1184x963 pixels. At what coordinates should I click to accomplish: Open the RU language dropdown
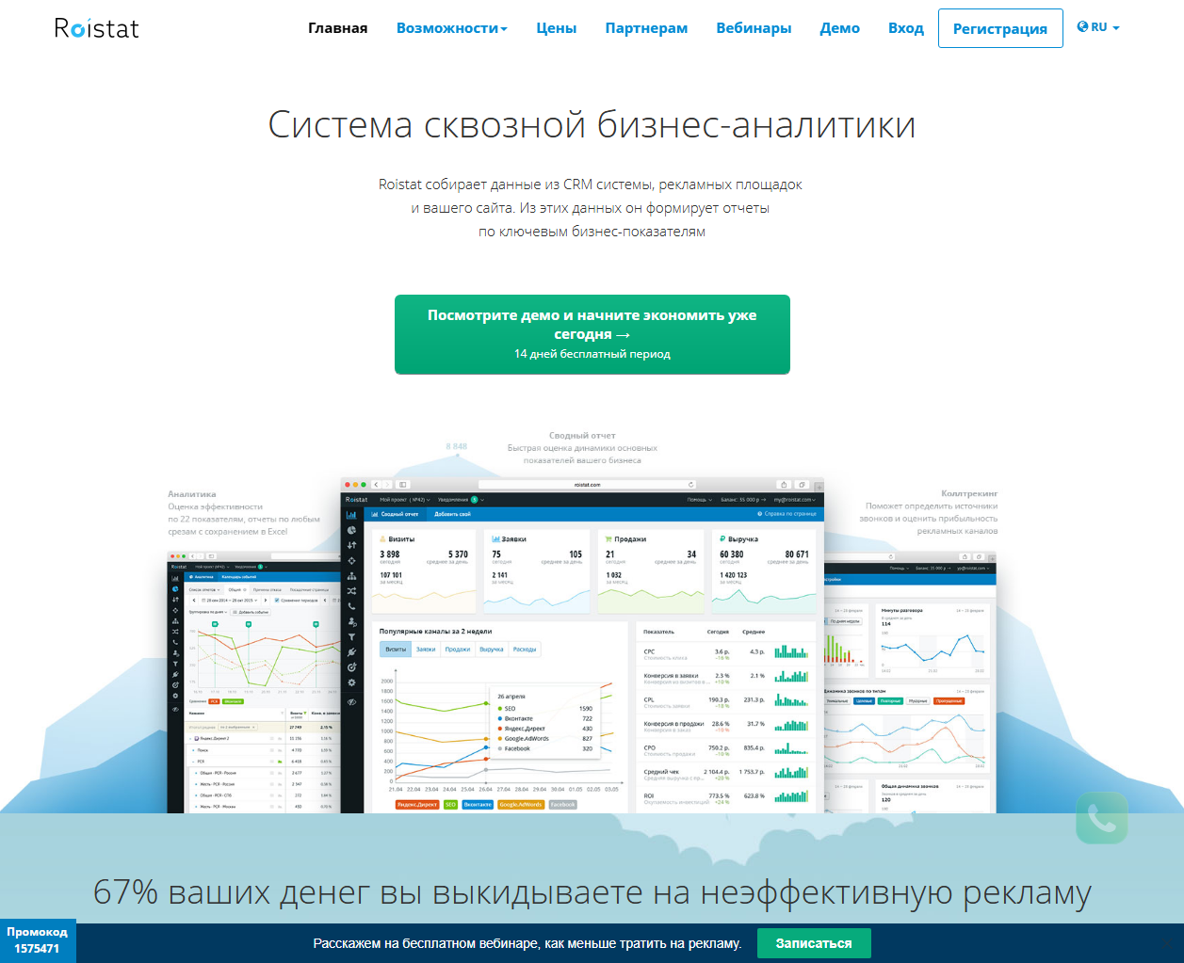click(x=1098, y=27)
